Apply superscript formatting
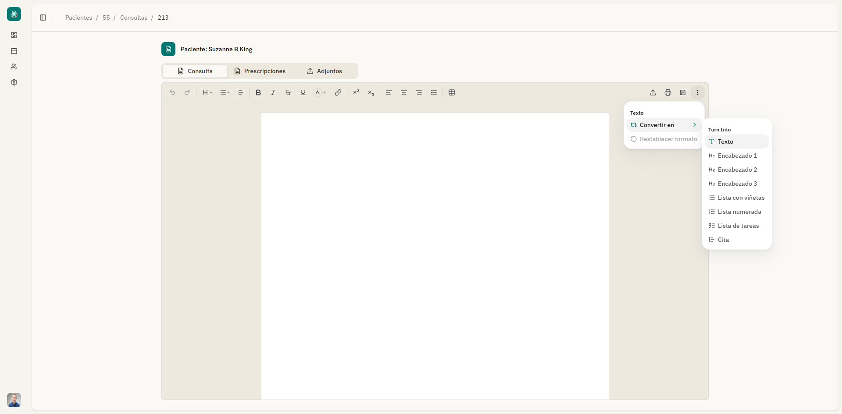 (356, 92)
